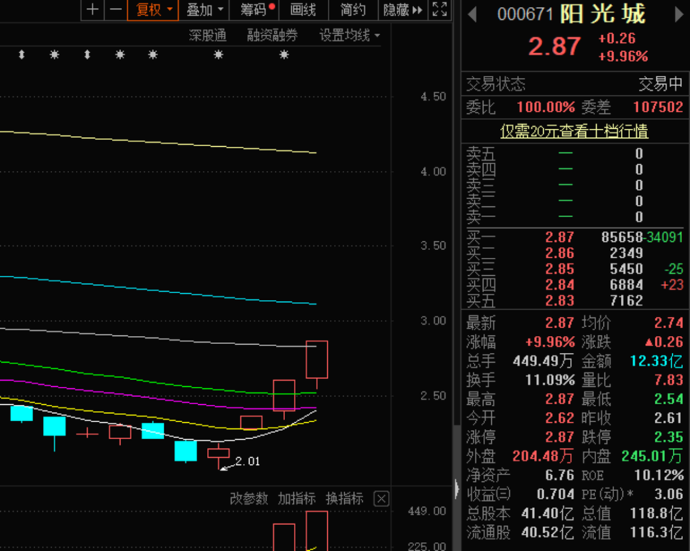Click the PE(动) value 3.06
Screen dimensions: 690x551
[669, 494]
